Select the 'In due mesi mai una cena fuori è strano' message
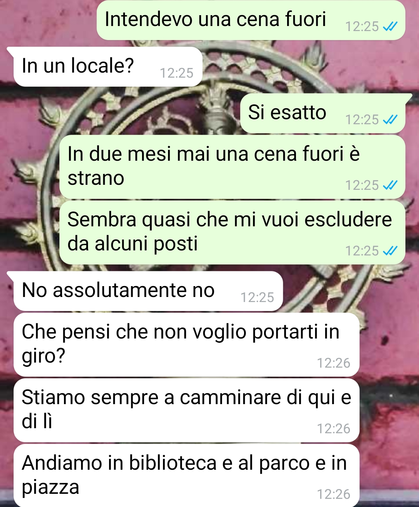Viewport: 419px width, 507px height. click(232, 167)
